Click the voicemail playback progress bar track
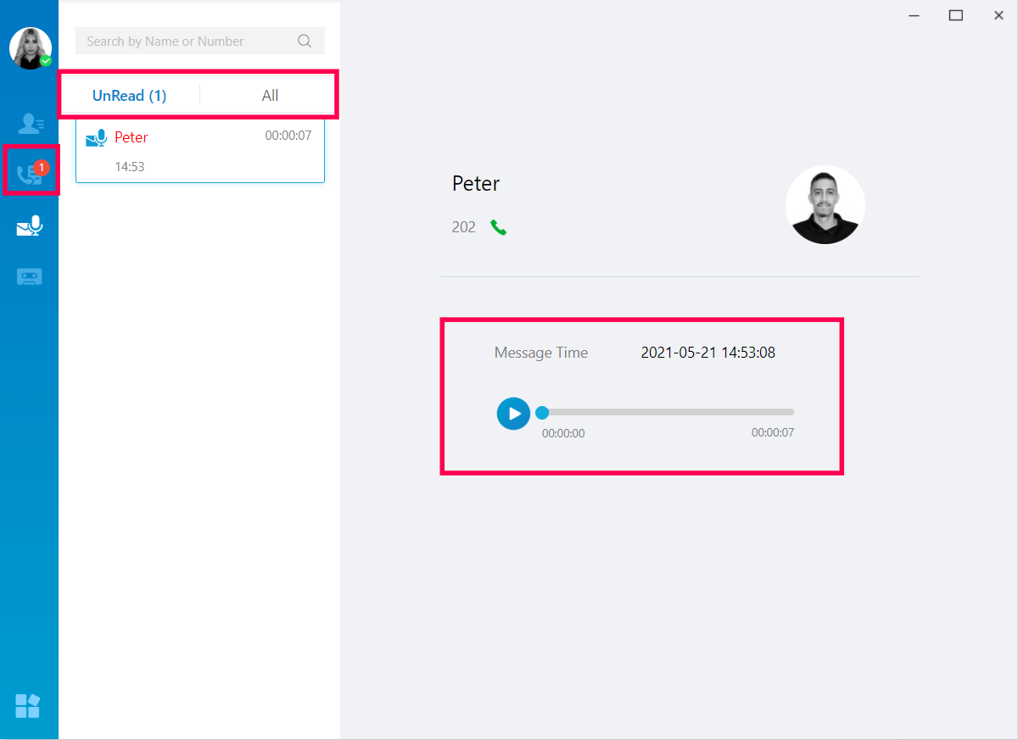1018x740 pixels. [668, 412]
